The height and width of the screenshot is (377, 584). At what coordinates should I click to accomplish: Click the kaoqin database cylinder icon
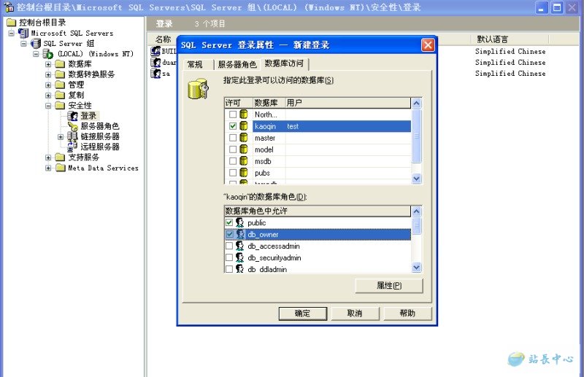pyautogui.click(x=244, y=126)
